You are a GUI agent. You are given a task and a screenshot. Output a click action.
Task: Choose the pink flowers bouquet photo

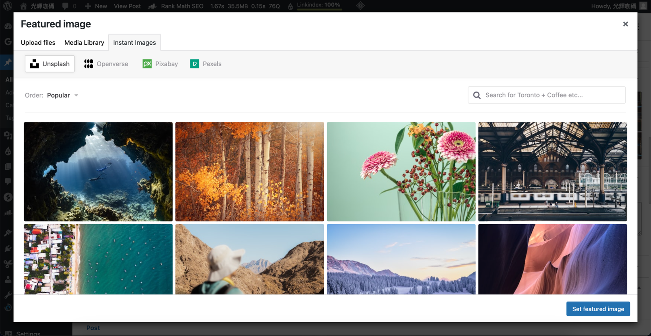pos(401,172)
